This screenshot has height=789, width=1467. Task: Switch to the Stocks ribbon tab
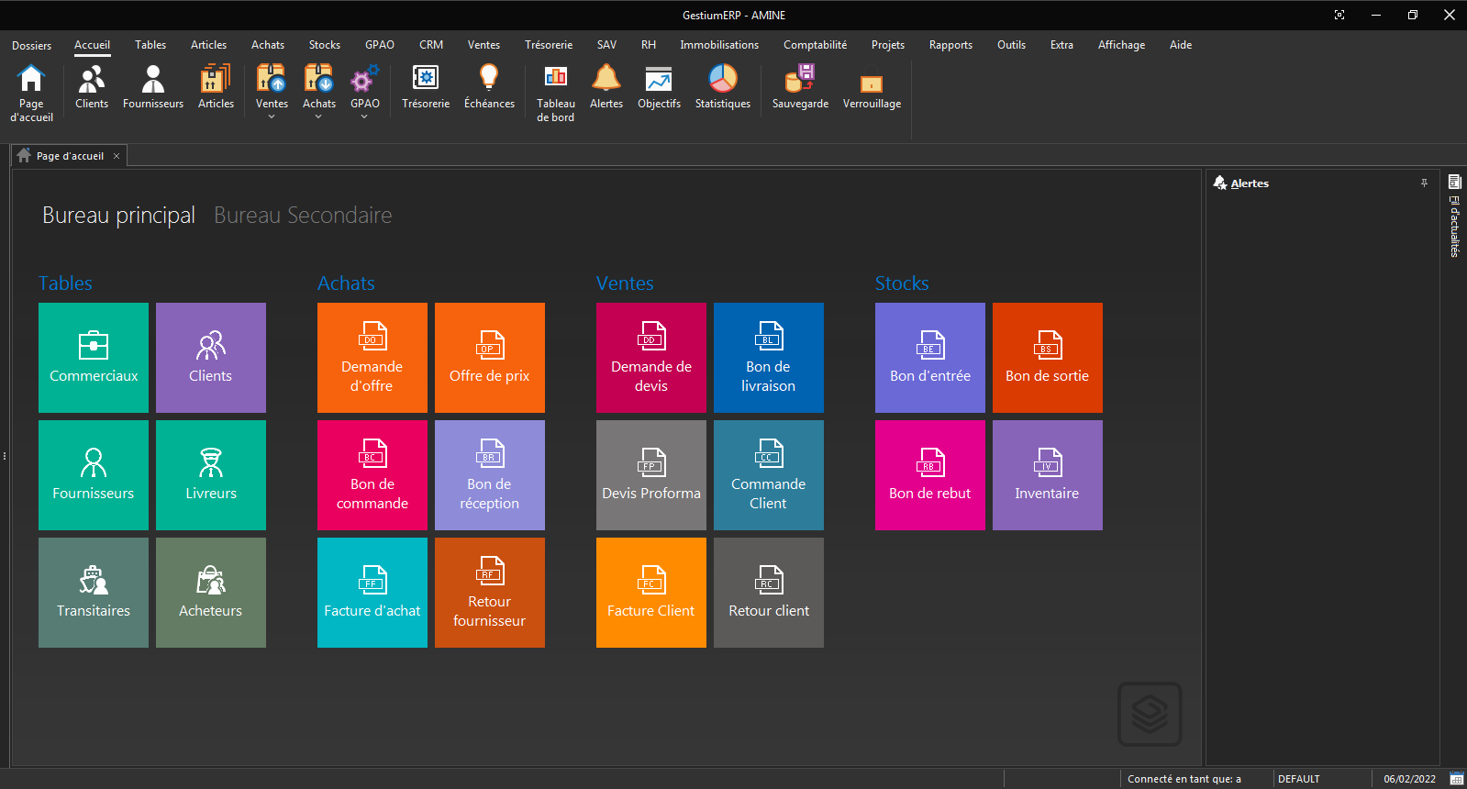[325, 45]
